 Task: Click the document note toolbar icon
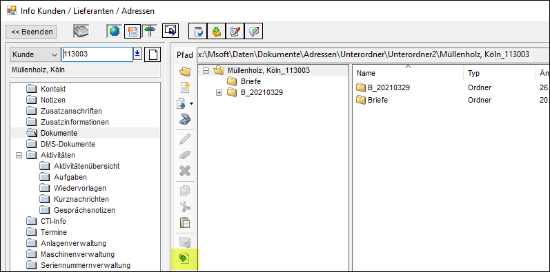pyautogui.click(x=133, y=32)
